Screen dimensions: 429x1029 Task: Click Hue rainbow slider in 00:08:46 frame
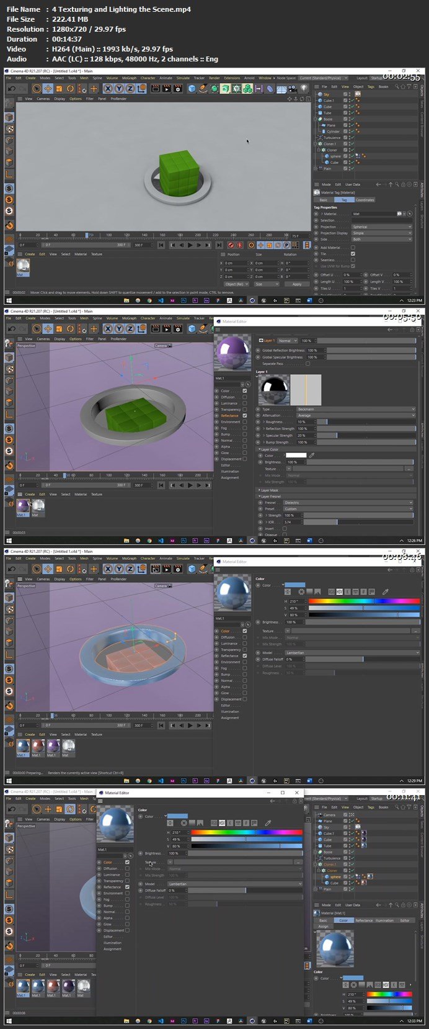tap(364, 601)
